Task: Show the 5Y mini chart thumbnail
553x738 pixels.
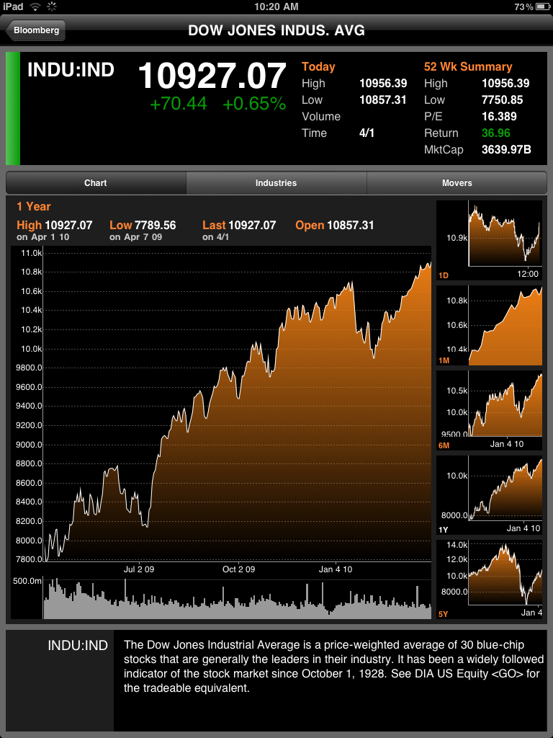Action: pos(490,579)
